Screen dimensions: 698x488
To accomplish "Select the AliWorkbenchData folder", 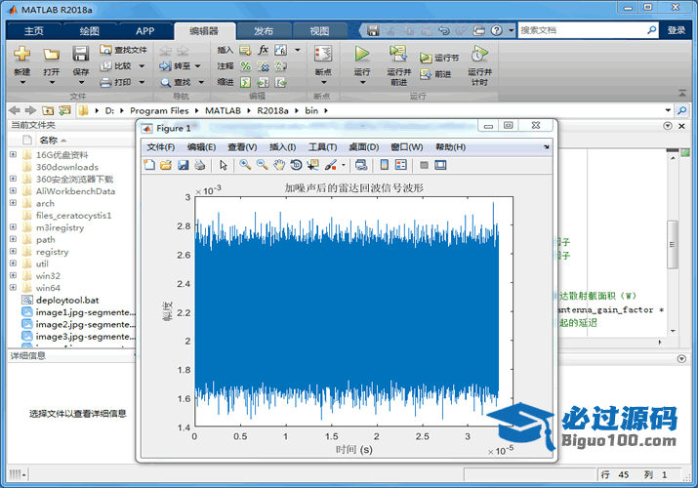I will click(x=75, y=191).
